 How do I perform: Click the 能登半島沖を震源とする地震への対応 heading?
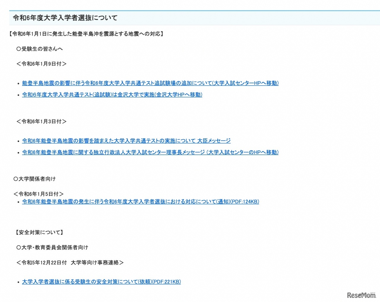click(86, 33)
